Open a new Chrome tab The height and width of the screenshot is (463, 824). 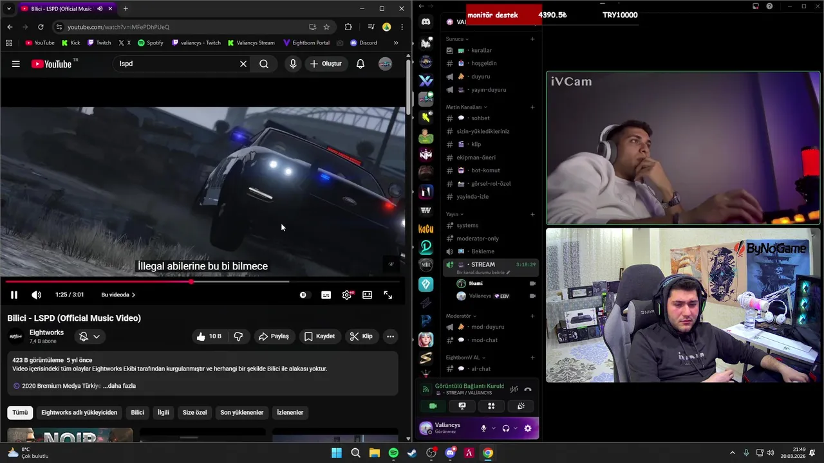click(x=126, y=8)
